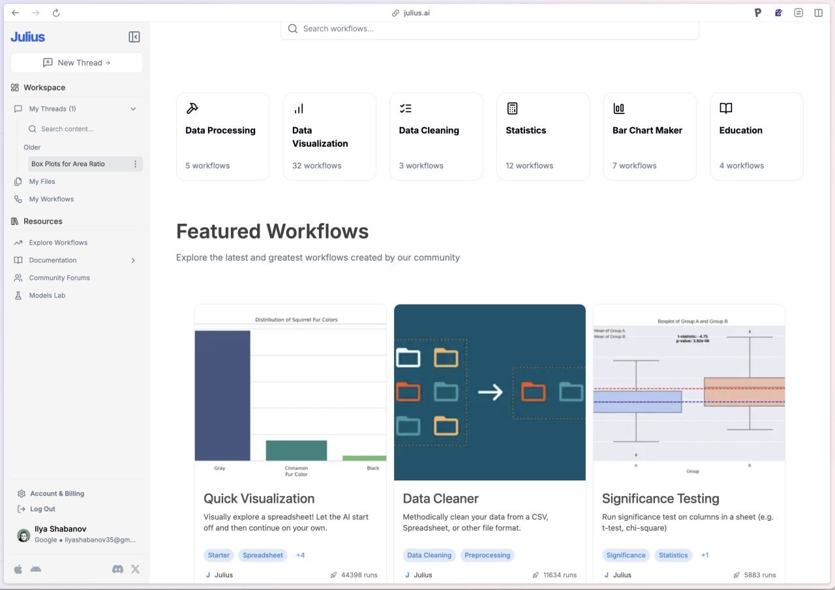Click the Significance Testing title
The height and width of the screenshot is (590, 835).
tap(661, 499)
